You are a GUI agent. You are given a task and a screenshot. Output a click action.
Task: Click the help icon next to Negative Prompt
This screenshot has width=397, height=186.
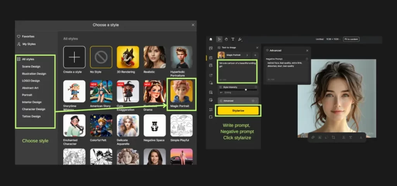tap(307, 59)
